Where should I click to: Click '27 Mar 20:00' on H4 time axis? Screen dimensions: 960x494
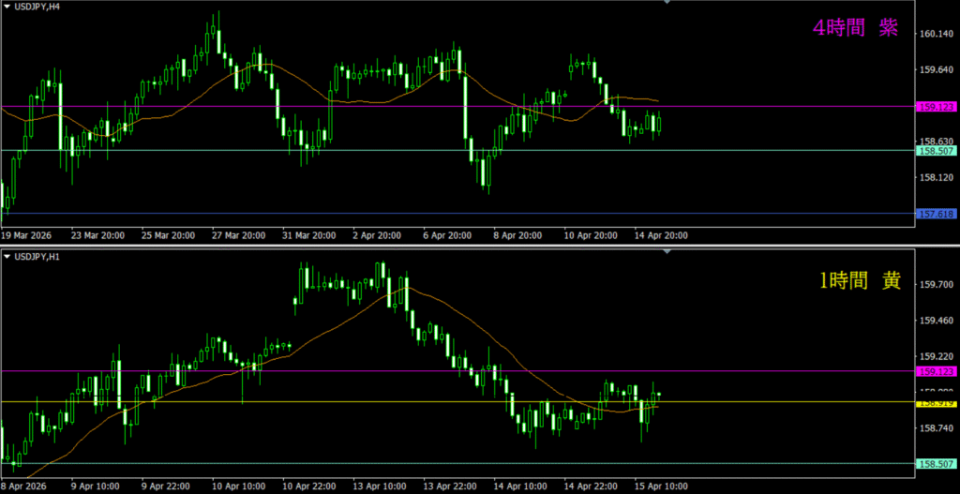(238, 236)
